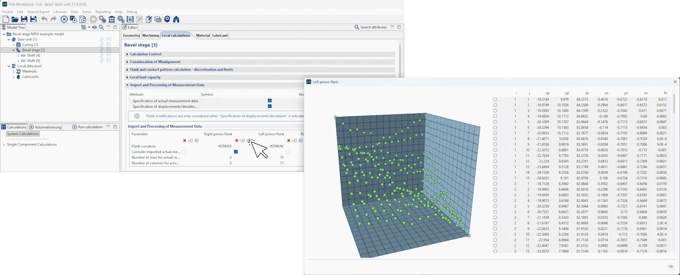The width and height of the screenshot is (680, 275).
Task: Click the search magnifier in Model Tree
Action: pyautogui.click(x=101, y=27)
